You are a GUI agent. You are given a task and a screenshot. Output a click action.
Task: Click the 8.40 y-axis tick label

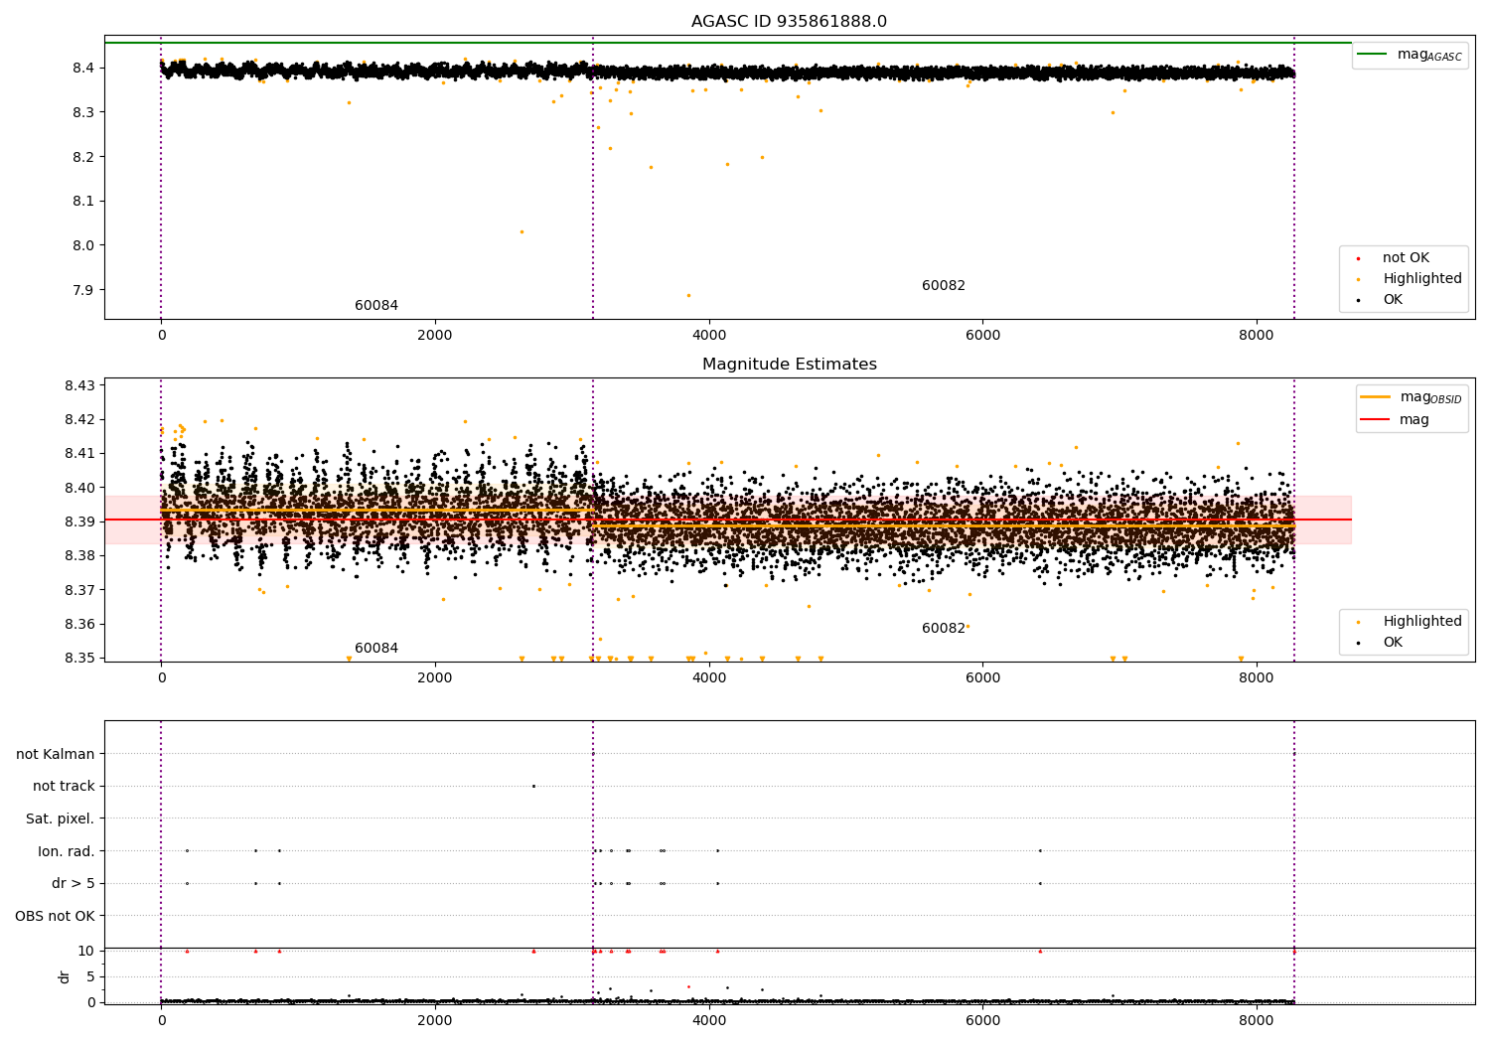pos(80,488)
